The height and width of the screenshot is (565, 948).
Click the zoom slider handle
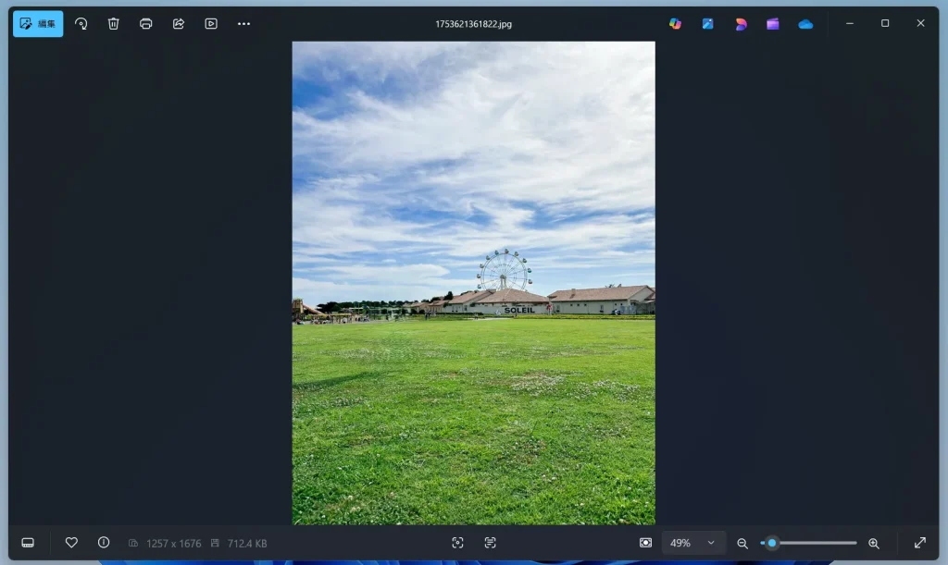(772, 543)
